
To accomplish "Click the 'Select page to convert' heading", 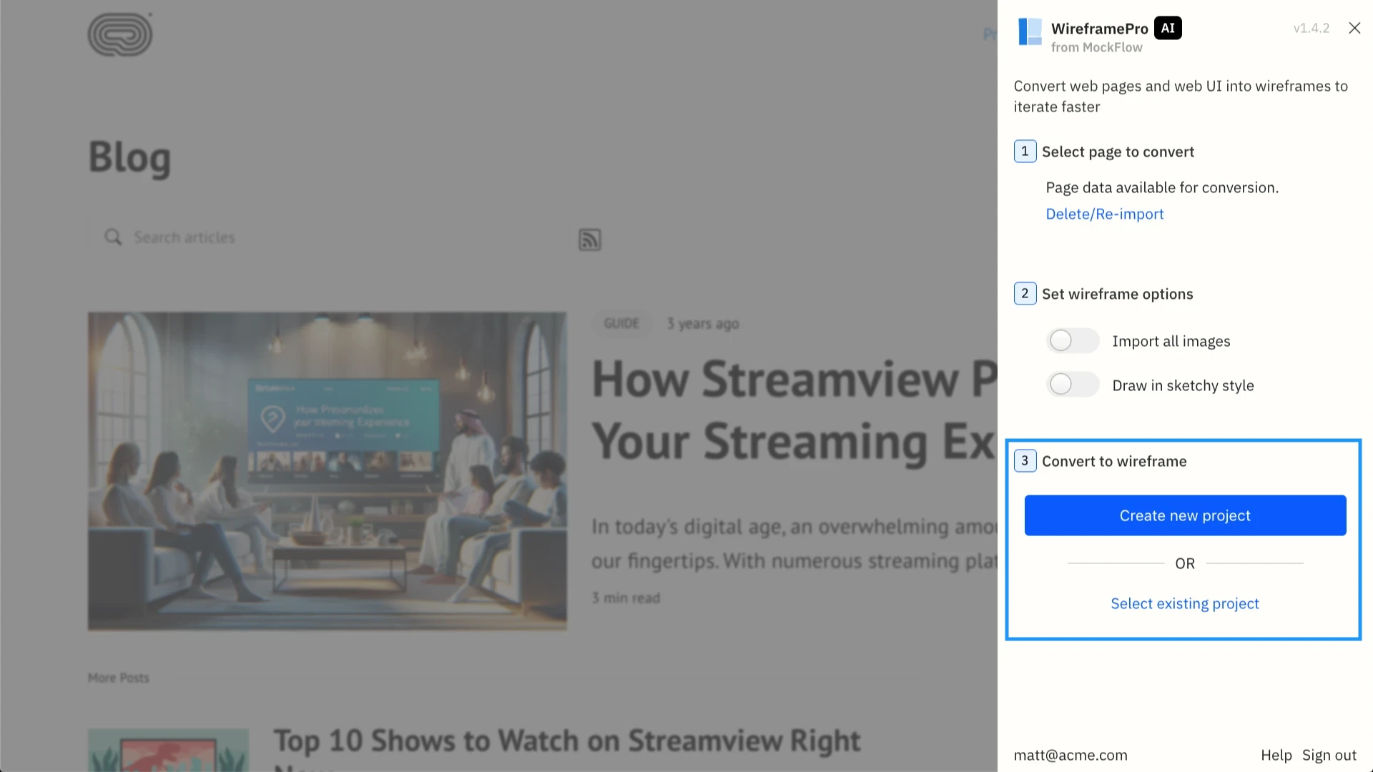I will coord(1118,152).
